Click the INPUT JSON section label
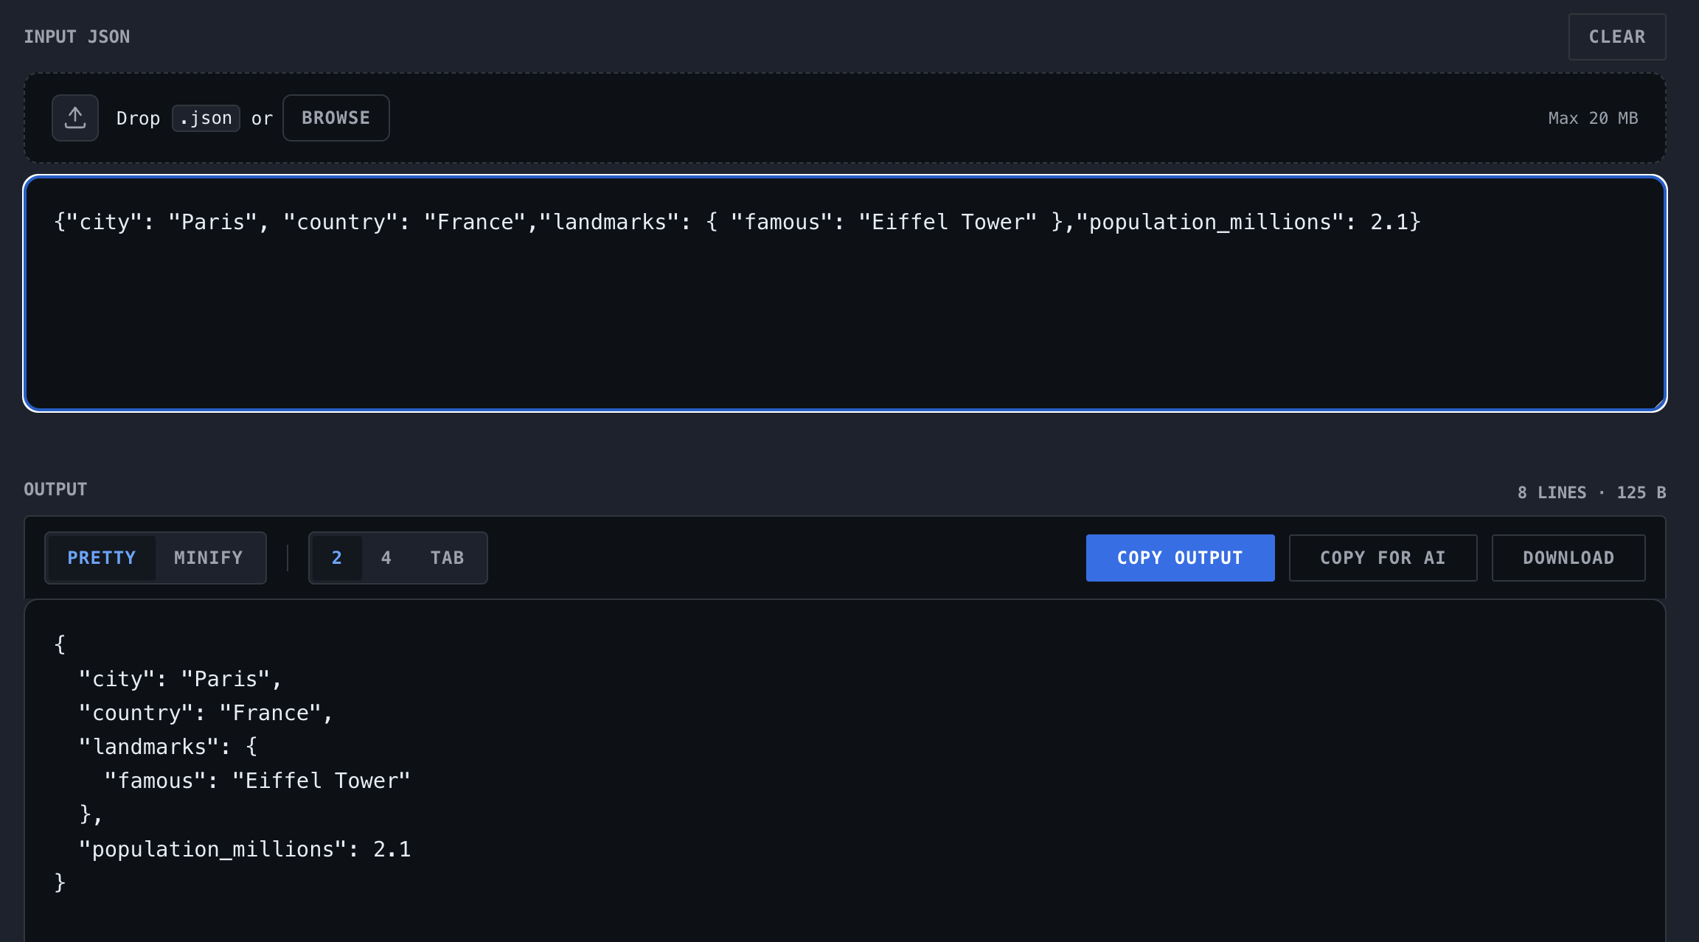This screenshot has height=942, width=1699. (77, 36)
